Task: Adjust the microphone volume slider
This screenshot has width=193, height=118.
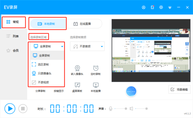Action: tap(121, 109)
